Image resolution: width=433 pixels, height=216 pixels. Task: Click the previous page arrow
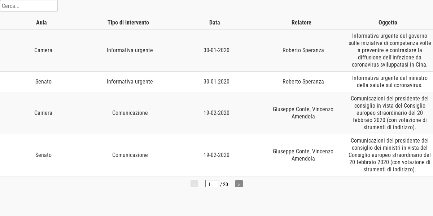pos(194,184)
